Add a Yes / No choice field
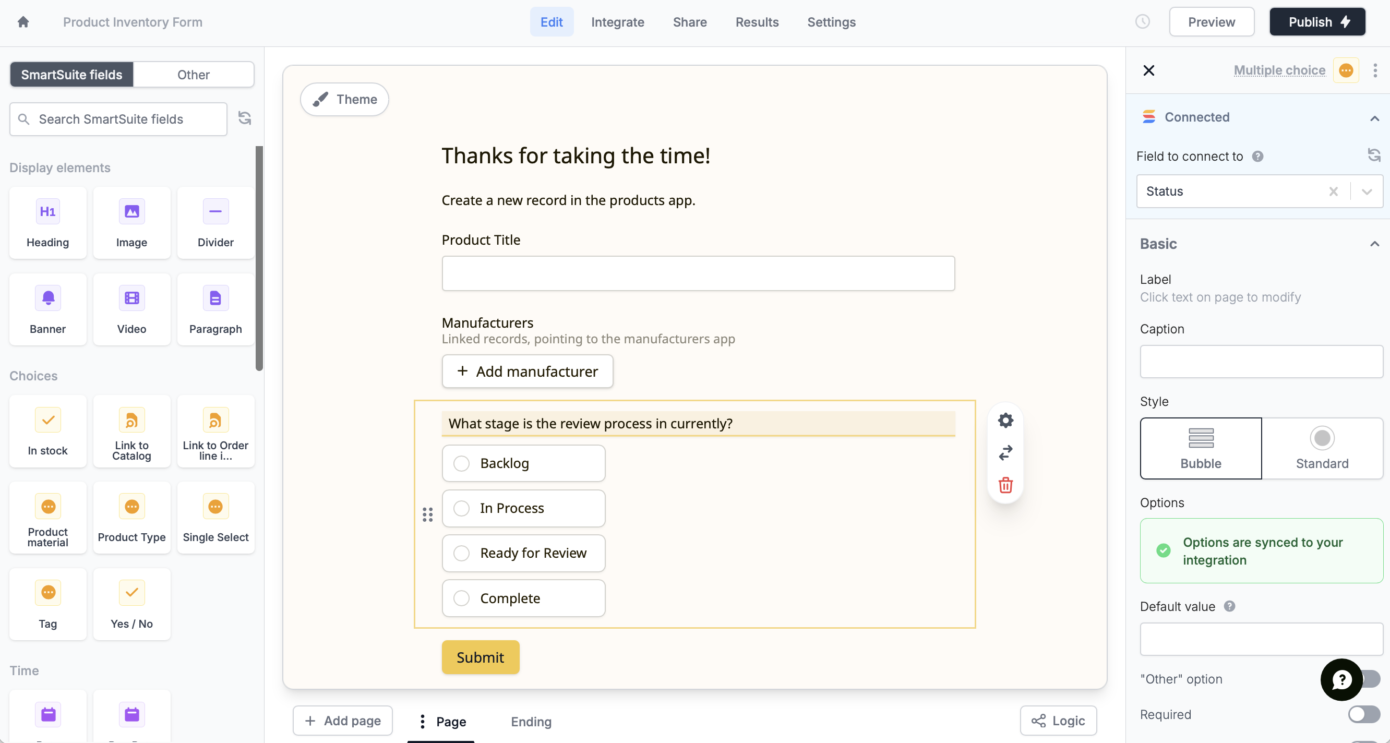 point(131,604)
